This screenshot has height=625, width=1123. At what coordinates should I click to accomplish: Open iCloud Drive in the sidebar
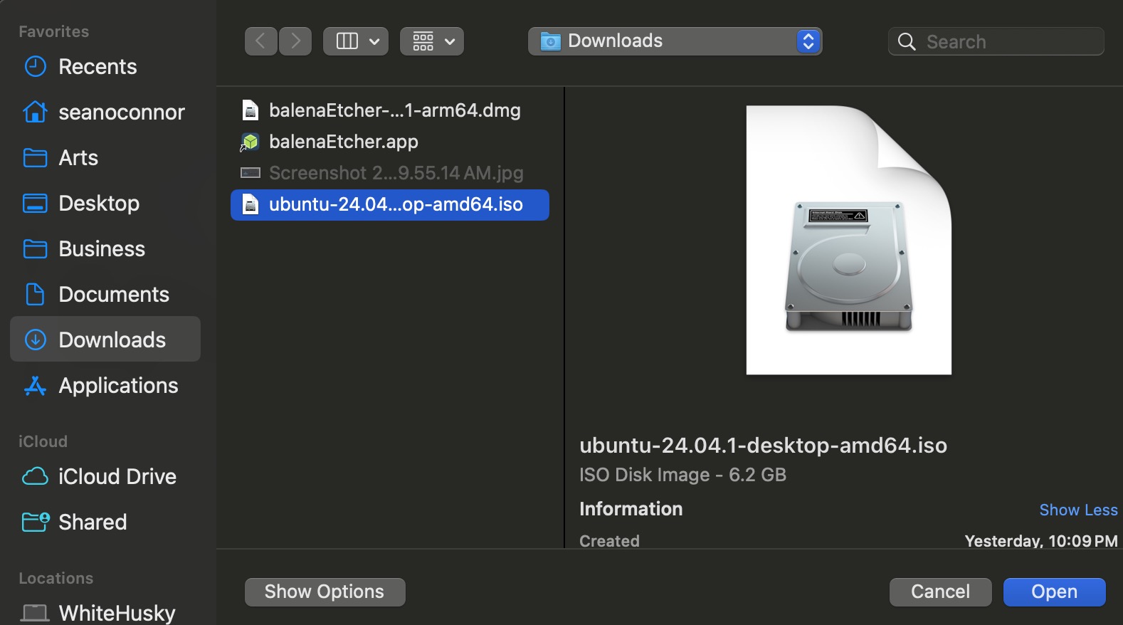pyautogui.click(x=105, y=477)
